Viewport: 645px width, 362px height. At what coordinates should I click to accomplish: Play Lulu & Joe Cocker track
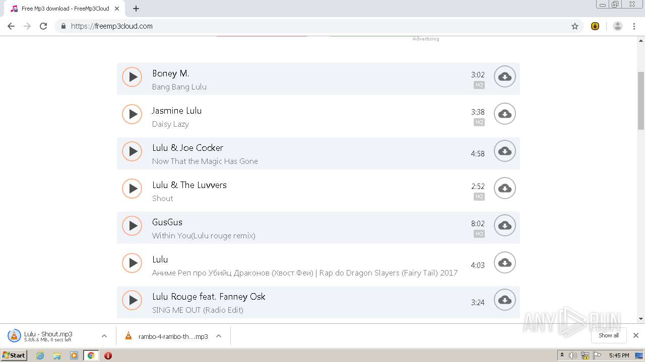[x=132, y=151]
